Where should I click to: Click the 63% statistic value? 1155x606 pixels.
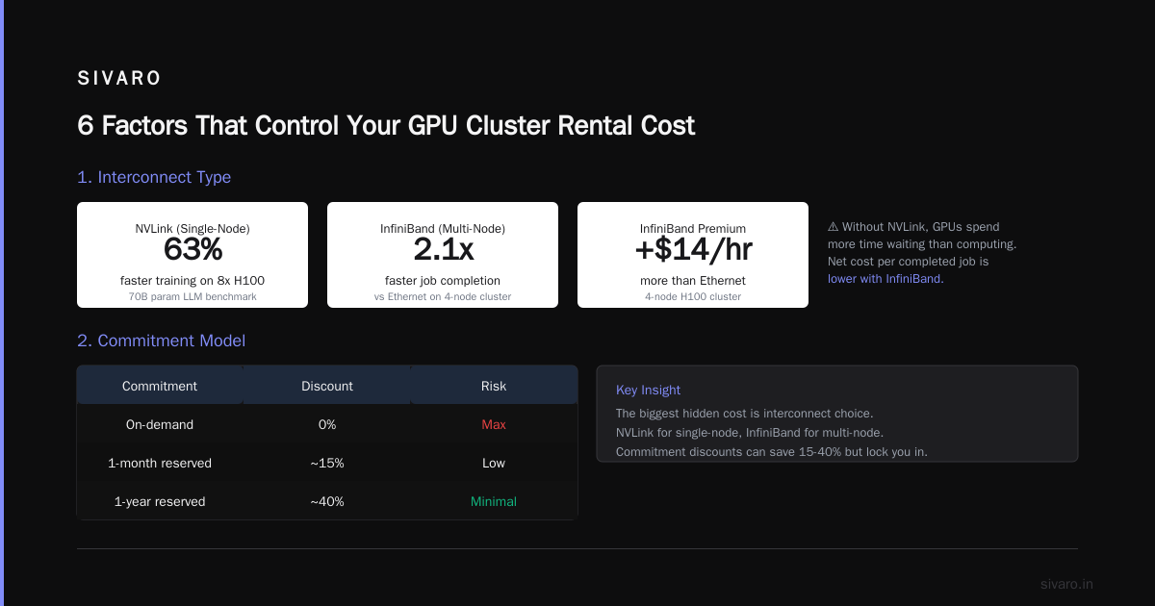click(192, 250)
